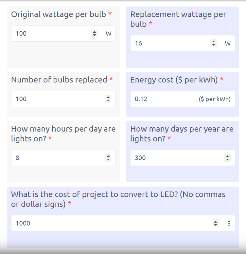Click the Replacement wattage per bulb field
Image resolution: width=246 pixels, height=254 pixels.
click(170, 43)
